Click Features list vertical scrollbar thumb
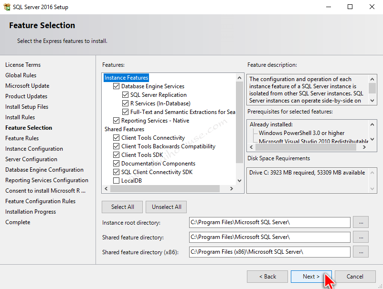 [x=239, y=122]
